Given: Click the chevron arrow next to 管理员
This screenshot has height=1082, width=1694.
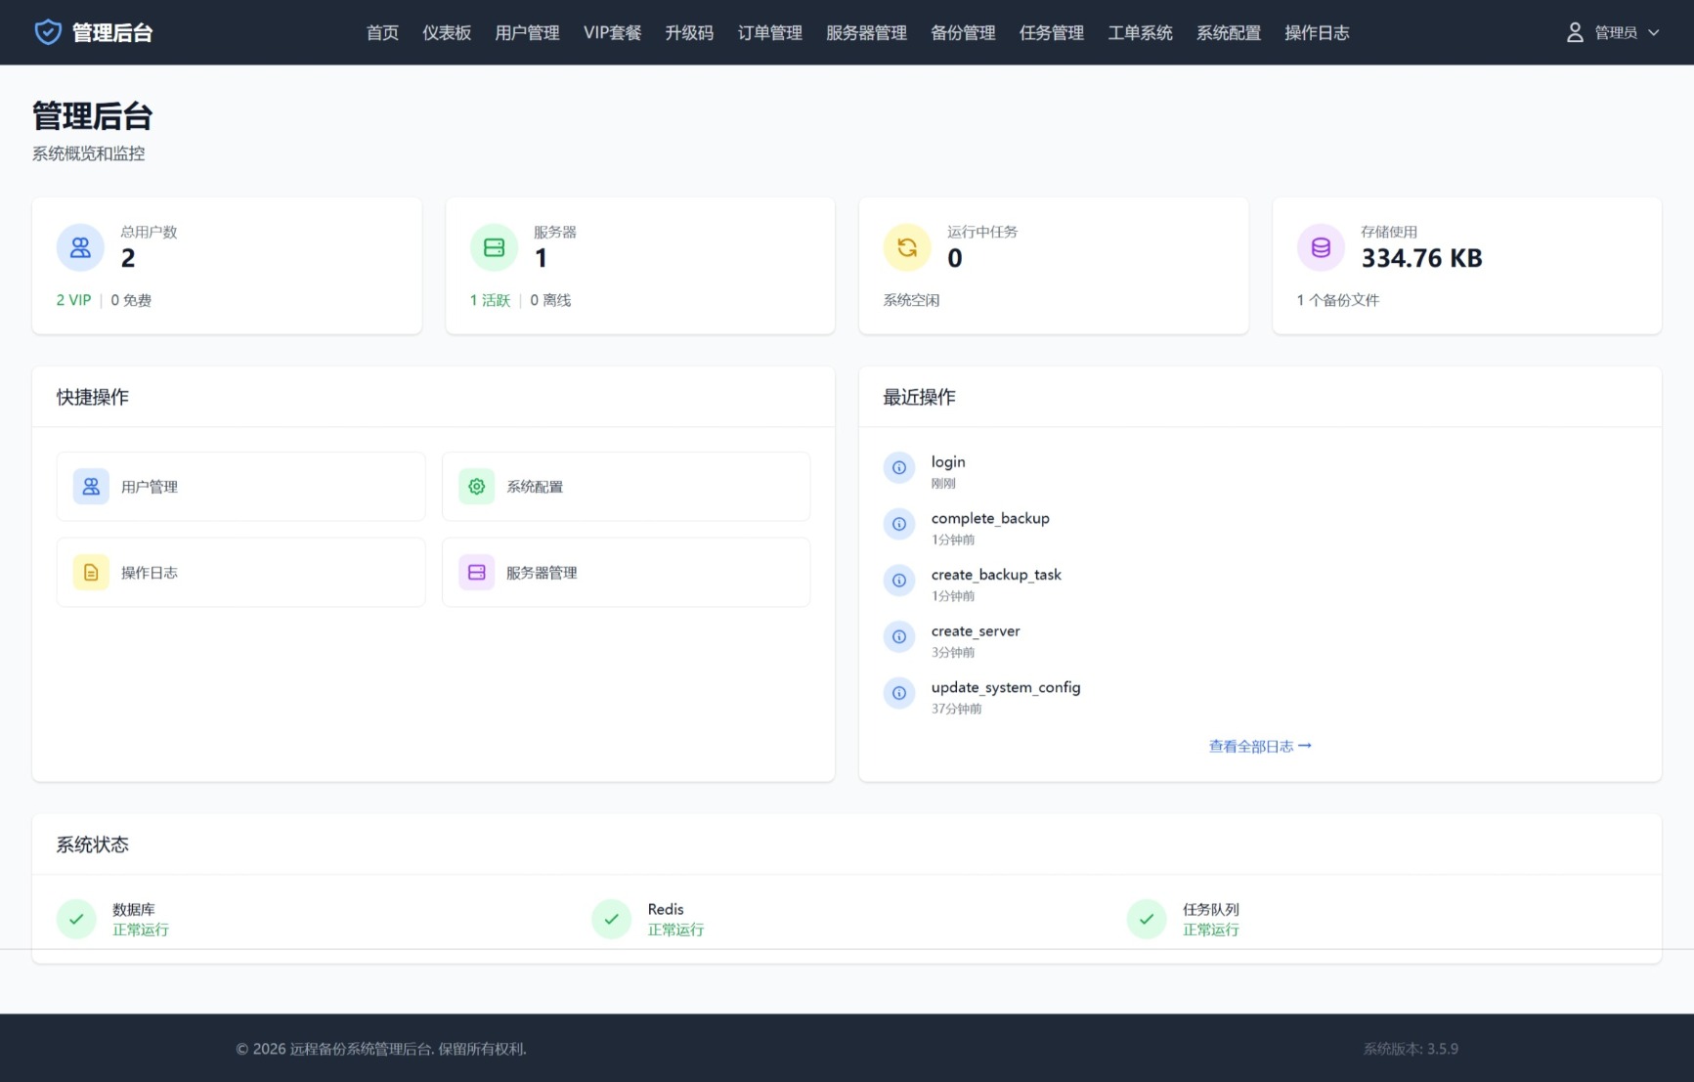Looking at the screenshot, I should click(x=1654, y=32).
